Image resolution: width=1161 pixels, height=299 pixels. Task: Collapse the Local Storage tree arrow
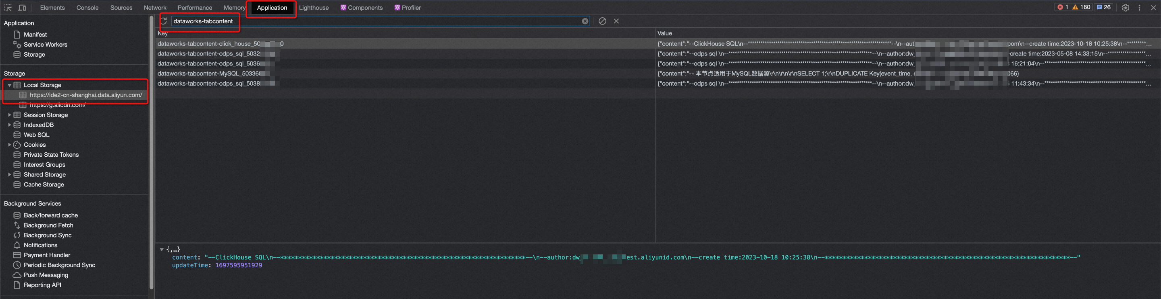[x=9, y=85]
